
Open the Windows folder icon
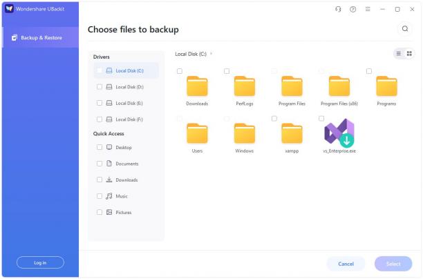point(245,133)
